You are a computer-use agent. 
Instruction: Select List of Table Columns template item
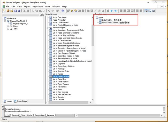point(116,22)
